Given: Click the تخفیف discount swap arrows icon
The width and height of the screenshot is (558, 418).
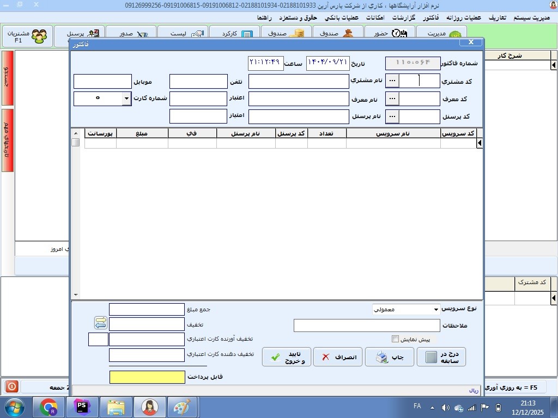Looking at the screenshot, I should coord(100,323).
